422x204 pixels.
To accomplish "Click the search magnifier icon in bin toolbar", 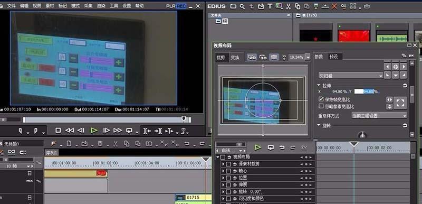I will tap(242, 6).
